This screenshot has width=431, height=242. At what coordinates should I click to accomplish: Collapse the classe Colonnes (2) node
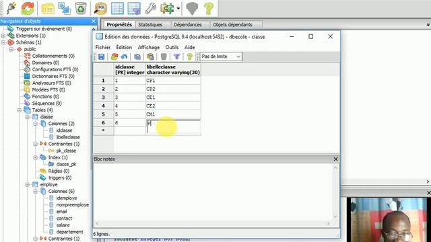click(36, 124)
